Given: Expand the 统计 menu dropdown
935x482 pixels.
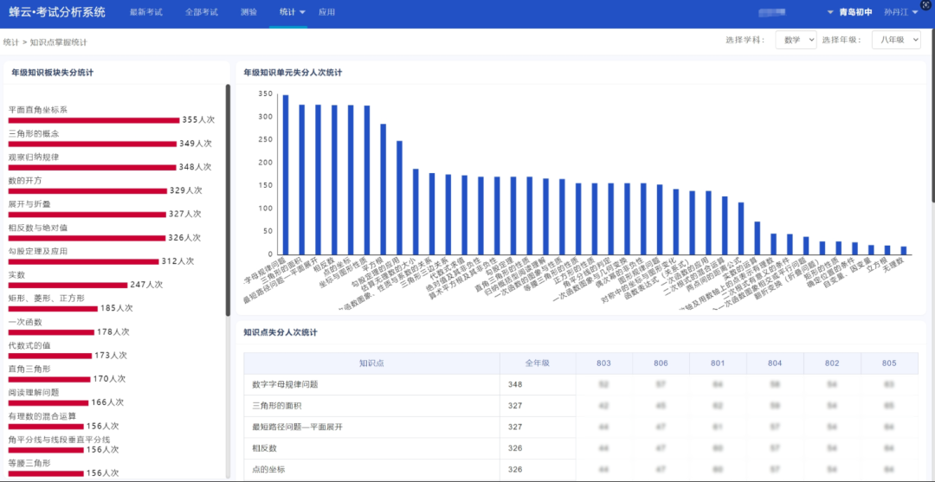Looking at the screenshot, I should [x=293, y=12].
